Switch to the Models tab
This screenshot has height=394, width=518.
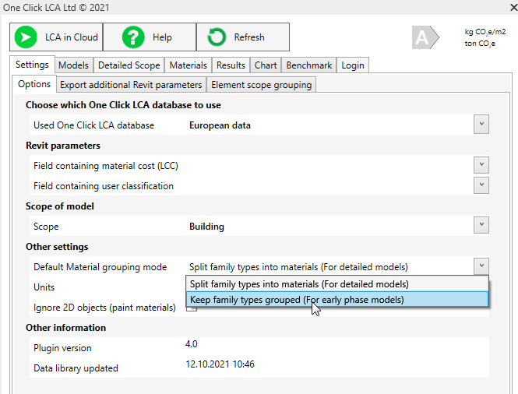tap(73, 65)
